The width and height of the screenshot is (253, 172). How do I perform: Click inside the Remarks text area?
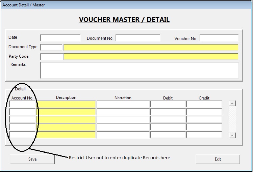(139, 70)
